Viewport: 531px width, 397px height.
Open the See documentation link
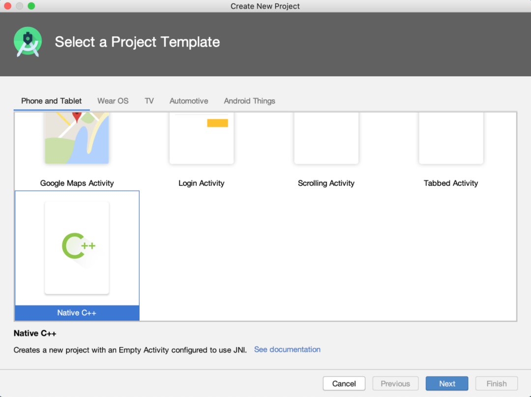287,350
